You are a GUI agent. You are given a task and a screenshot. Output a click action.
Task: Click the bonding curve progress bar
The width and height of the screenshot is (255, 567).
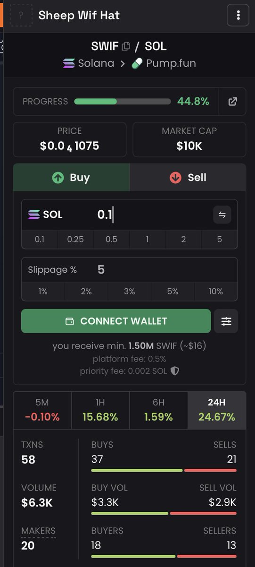[x=123, y=102]
